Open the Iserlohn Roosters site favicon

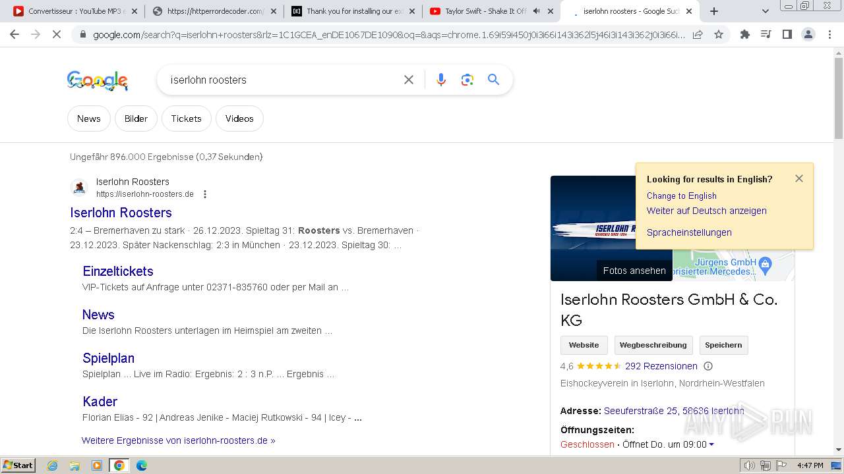pyautogui.click(x=79, y=188)
